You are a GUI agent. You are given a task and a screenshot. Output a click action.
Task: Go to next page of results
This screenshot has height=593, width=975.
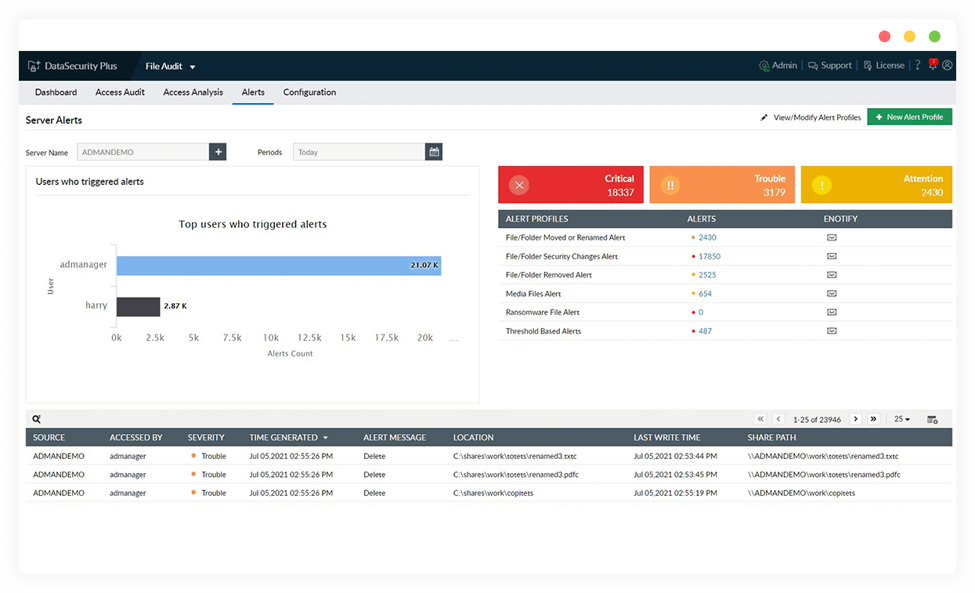point(856,419)
